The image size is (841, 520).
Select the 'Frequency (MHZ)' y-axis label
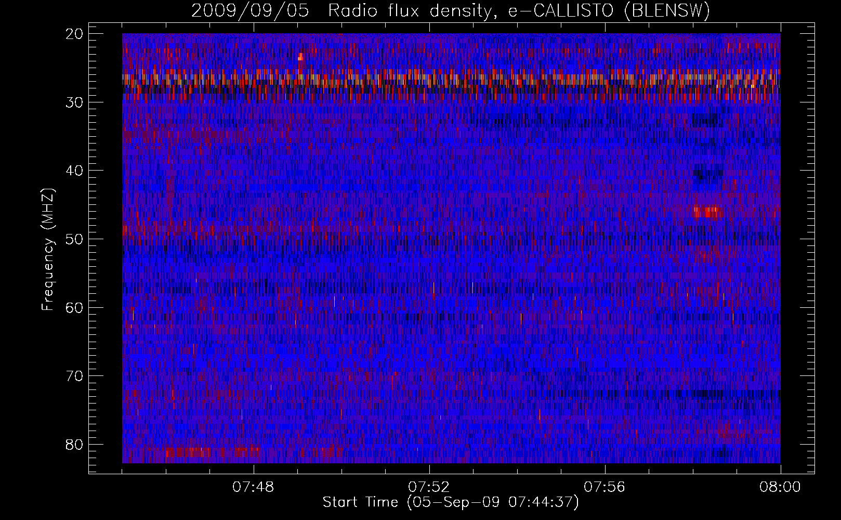pos(48,250)
